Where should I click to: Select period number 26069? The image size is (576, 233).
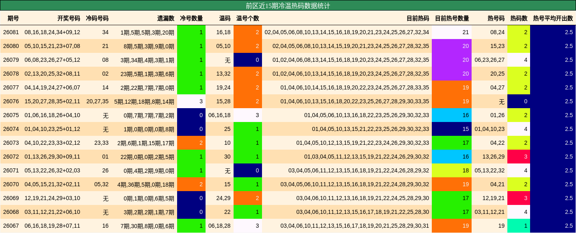point(11,198)
